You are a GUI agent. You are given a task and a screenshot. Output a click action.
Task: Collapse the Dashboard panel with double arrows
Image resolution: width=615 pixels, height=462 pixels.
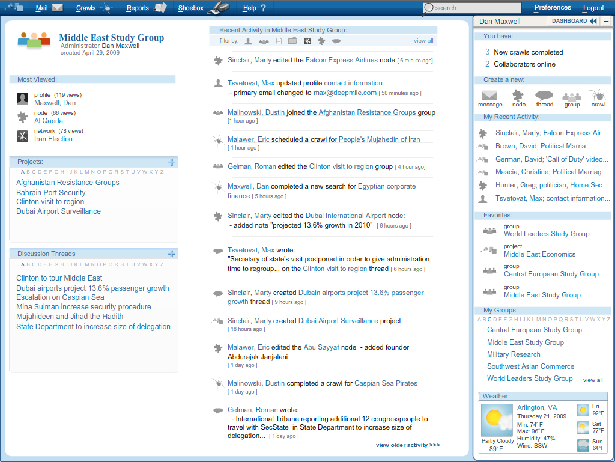click(x=593, y=21)
